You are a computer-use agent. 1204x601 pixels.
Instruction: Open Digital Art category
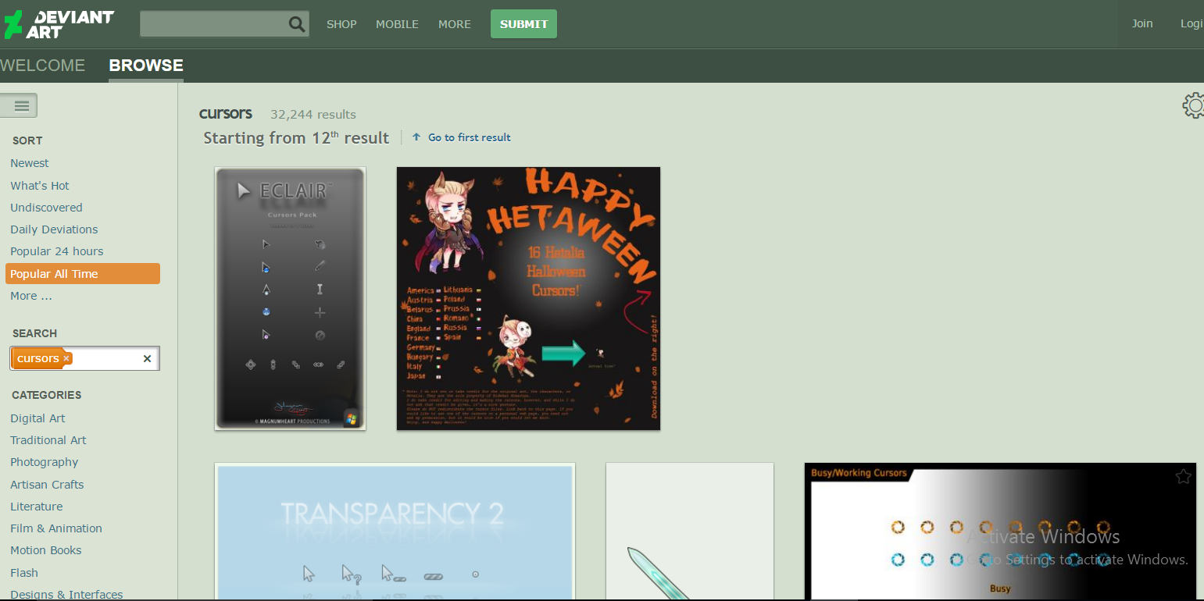click(38, 418)
